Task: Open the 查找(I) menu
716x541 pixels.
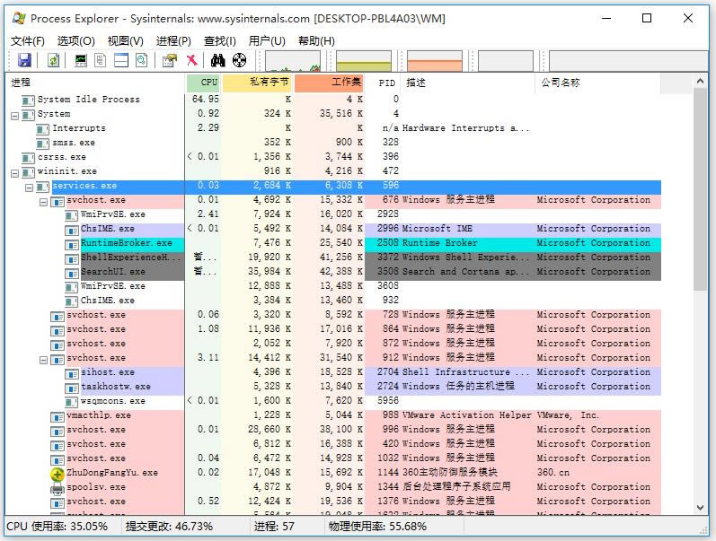Action: pos(219,41)
